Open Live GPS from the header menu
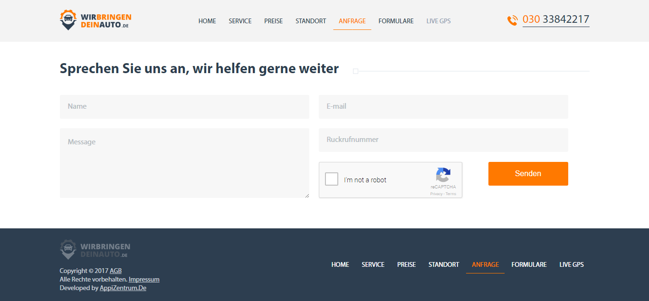649x301 pixels. (439, 21)
